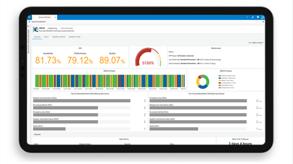This screenshot has width=293, height=164.
Task: Open the notifications chat icon
Action: [258, 17]
